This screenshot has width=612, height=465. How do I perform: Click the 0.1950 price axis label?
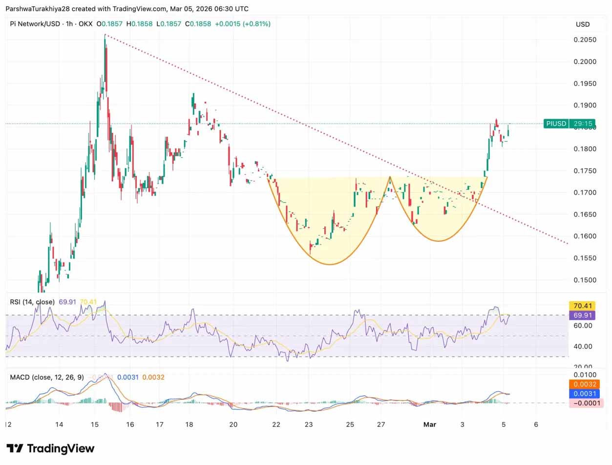pos(585,84)
